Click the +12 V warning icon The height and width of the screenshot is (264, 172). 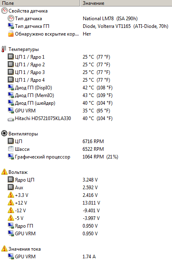[x=11, y=203]
